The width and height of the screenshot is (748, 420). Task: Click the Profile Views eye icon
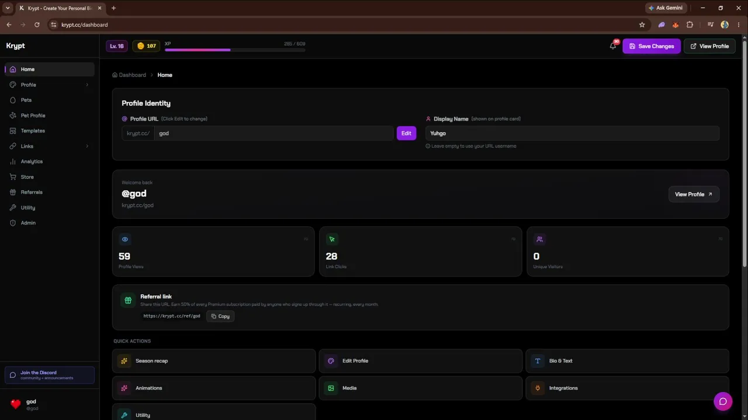124,239
